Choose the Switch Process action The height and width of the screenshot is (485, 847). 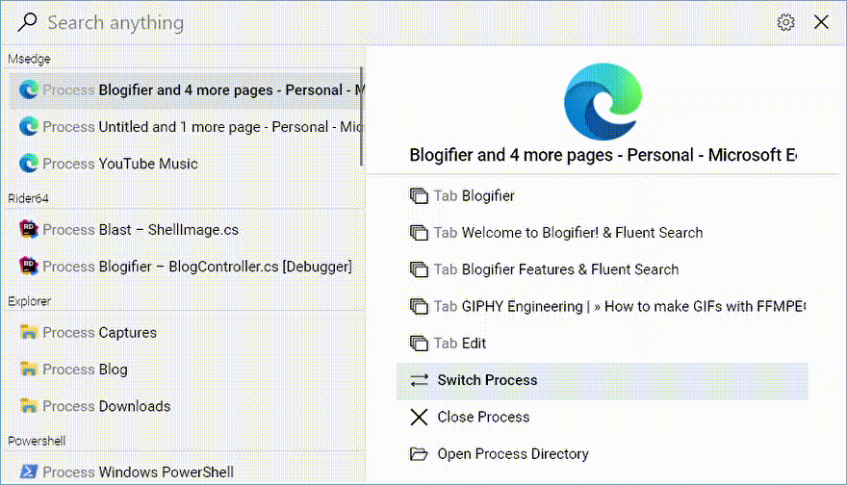[x=603, y=380]
